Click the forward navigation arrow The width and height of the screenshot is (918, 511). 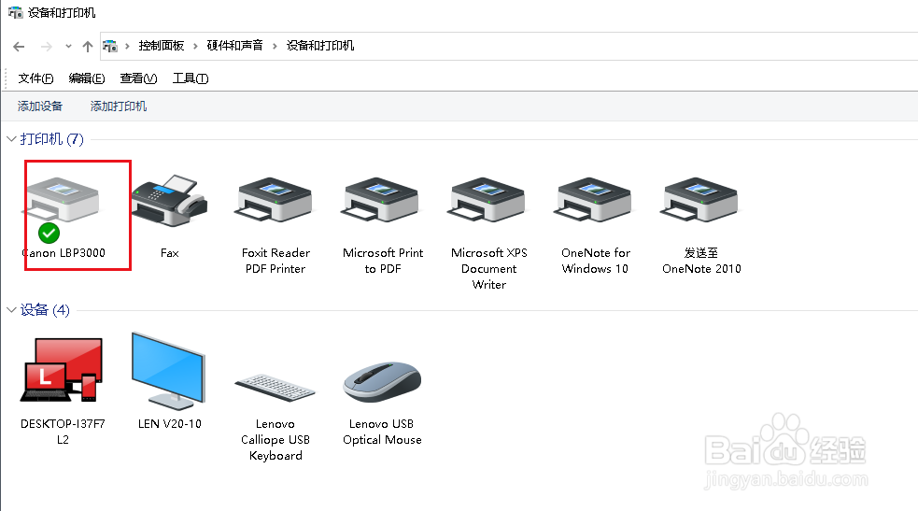tap(47, 46)
